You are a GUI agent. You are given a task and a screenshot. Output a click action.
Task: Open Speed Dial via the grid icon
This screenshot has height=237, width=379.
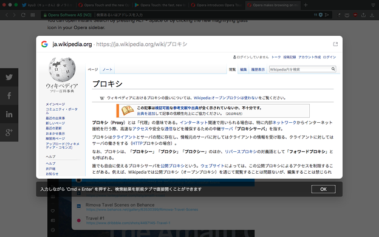[x=33, y=15]
